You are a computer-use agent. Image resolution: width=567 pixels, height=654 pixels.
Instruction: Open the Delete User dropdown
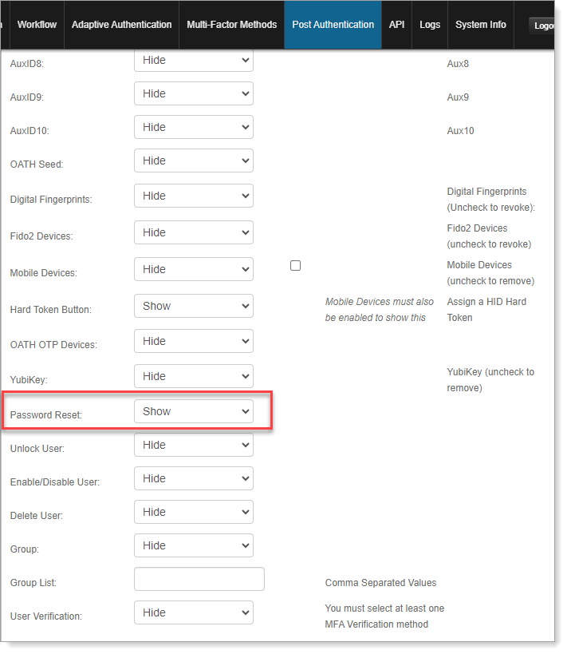(x=194, y=513)
